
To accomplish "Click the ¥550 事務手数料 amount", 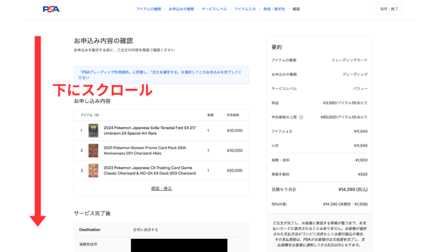I will tap(363, 174).
